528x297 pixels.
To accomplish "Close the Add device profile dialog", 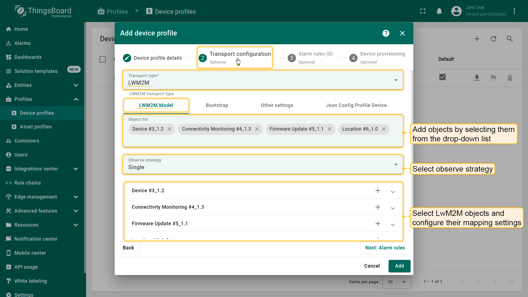I will tap(402, 33).
